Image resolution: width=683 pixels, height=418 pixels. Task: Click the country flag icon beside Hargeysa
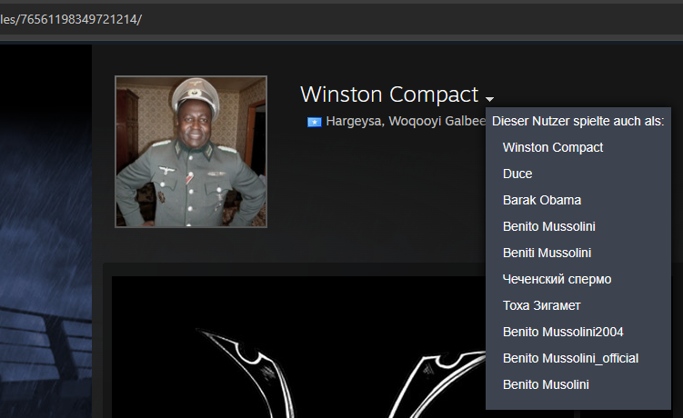point(314,122)
